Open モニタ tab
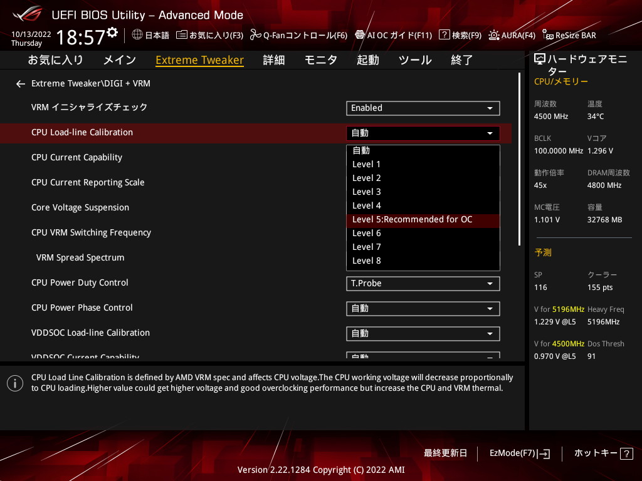642x481 pixels. coord(321,60)
